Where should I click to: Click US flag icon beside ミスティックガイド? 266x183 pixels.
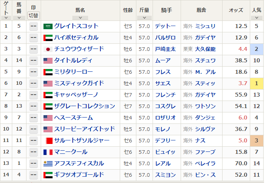[x=48, y=84]
